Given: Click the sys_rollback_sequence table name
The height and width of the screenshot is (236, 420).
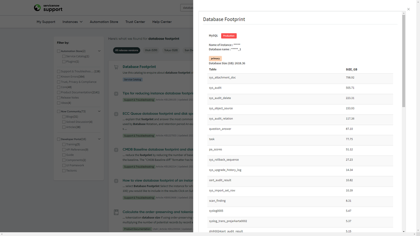Looking at the screenshot, I should [x=224, y=160].
